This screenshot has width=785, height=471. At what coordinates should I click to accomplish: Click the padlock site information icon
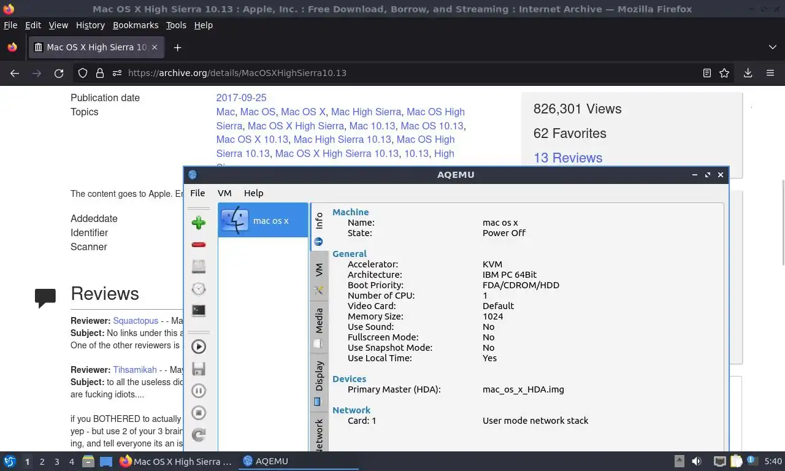tap(100, 73)
